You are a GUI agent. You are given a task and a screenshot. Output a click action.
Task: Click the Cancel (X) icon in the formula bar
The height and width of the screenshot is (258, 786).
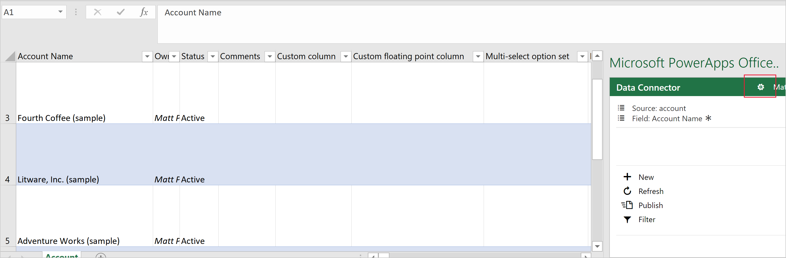tap(98, 12)
